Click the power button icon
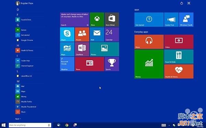The image size is (206, 128). (182, 3)
